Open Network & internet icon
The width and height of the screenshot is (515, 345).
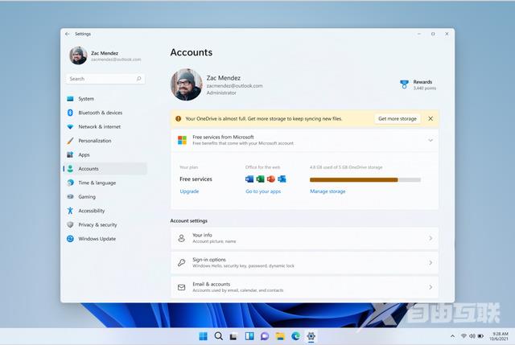(x=70, y=127)
